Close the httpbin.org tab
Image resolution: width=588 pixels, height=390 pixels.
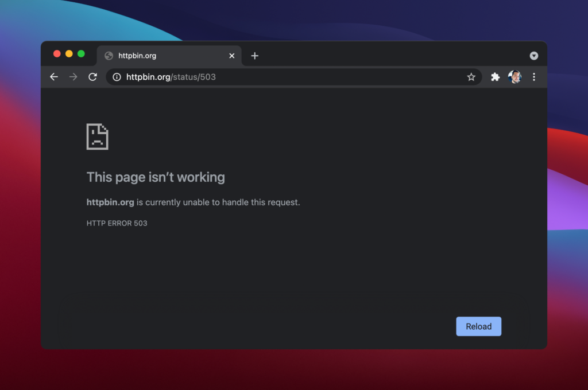coord(232,56)
